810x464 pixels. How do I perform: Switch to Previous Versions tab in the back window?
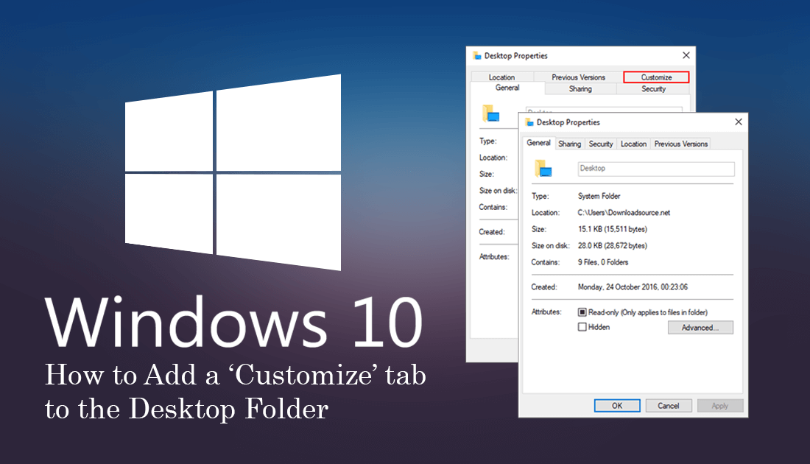(x=578, y=77)
